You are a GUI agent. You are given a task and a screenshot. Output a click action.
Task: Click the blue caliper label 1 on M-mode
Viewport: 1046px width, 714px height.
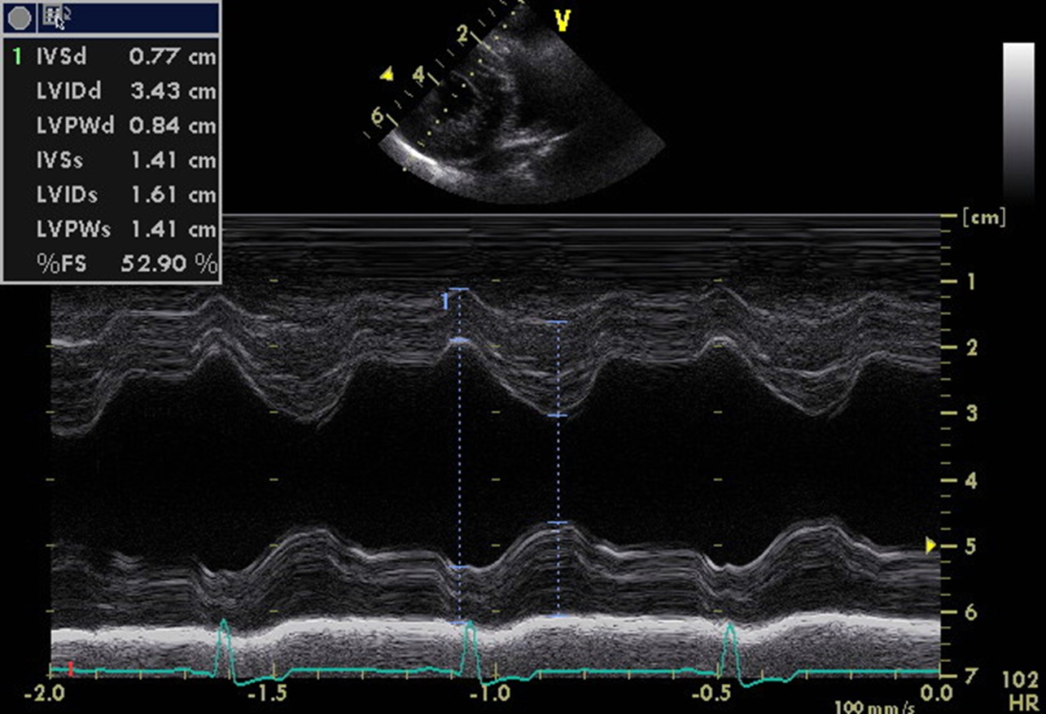pyautogui.click(x=444, y=302)
